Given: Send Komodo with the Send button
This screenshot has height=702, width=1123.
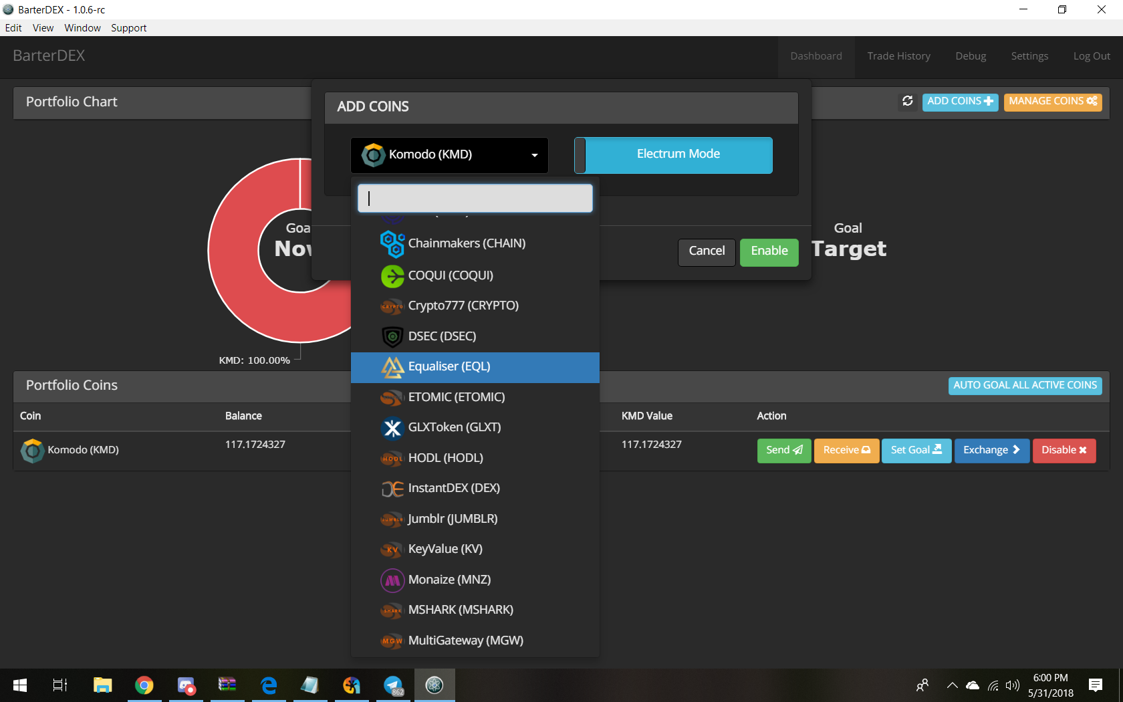Looking at the screenshot, I should 784,451.
